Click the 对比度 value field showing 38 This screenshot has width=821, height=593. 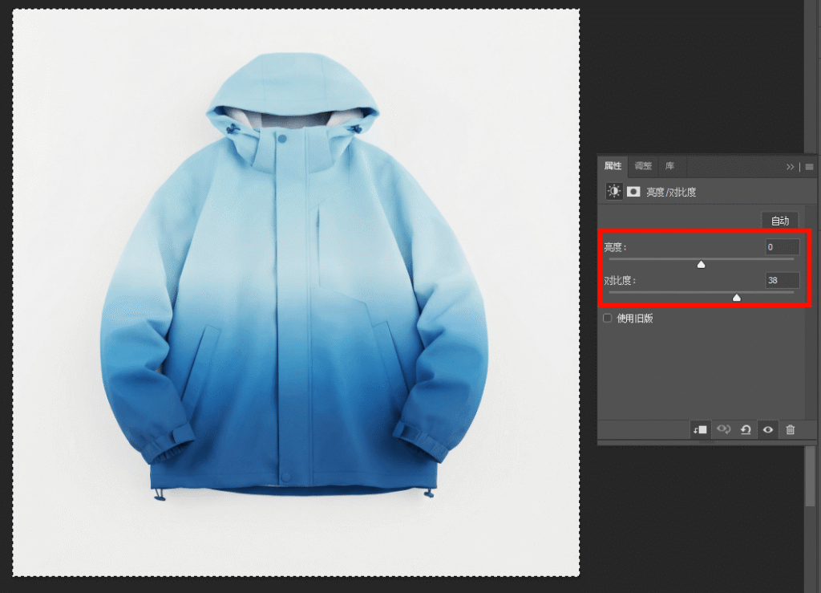coord(782,281)
